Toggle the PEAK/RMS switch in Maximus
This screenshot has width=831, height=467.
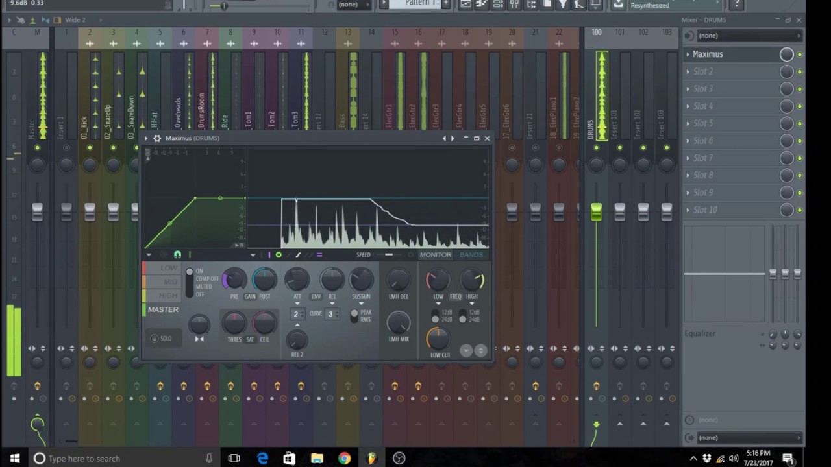click(354, 316)
